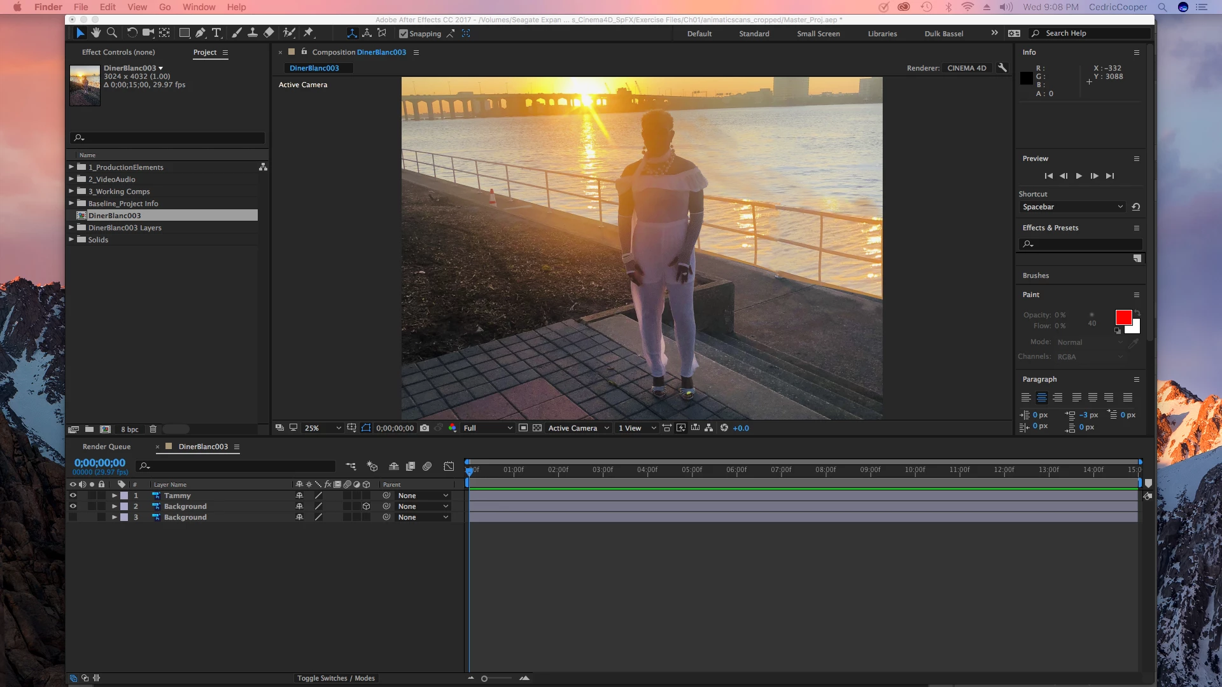Image resolution: width=1222 pixels, height=687 pixels.
Task: Click the take snapshot camera icon
Action: (425, 428)
